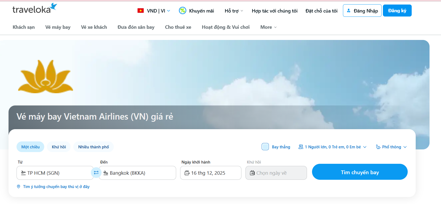
Task: Click the Traveloka logo
Action: [x=34, y=9]
